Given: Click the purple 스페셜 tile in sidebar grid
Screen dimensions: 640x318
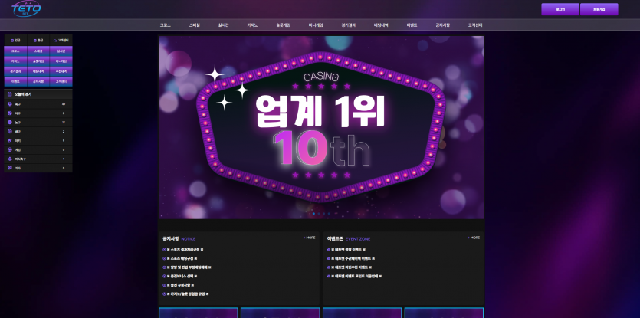Looking at the screenshot, I should coord(38,51).
